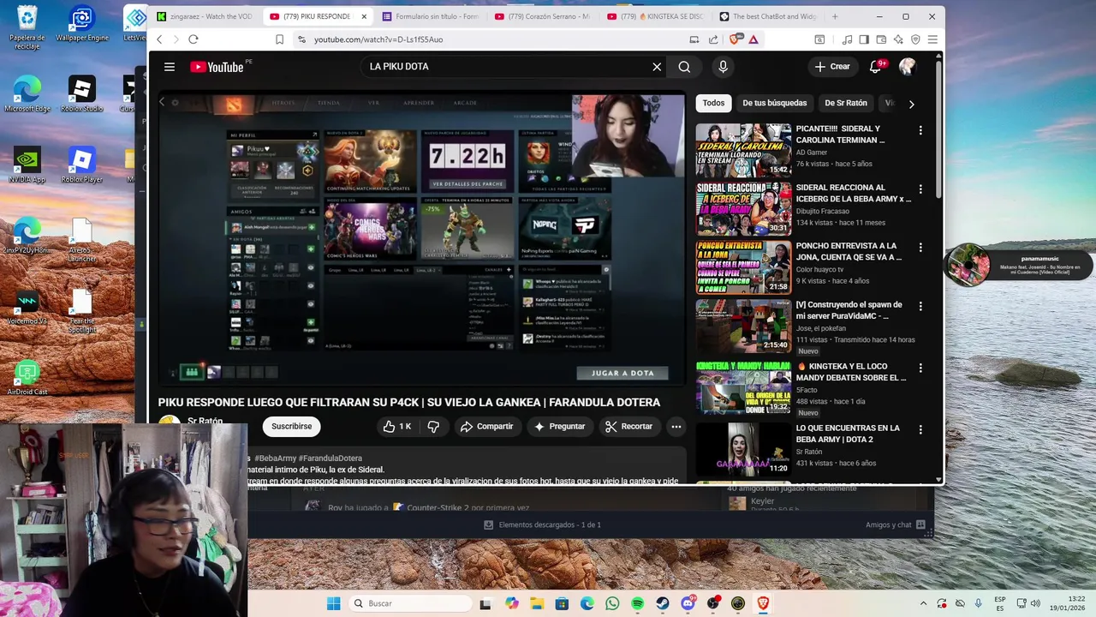Bookmark this page in Brave
Screen dimensions: 1096x617
280,39
